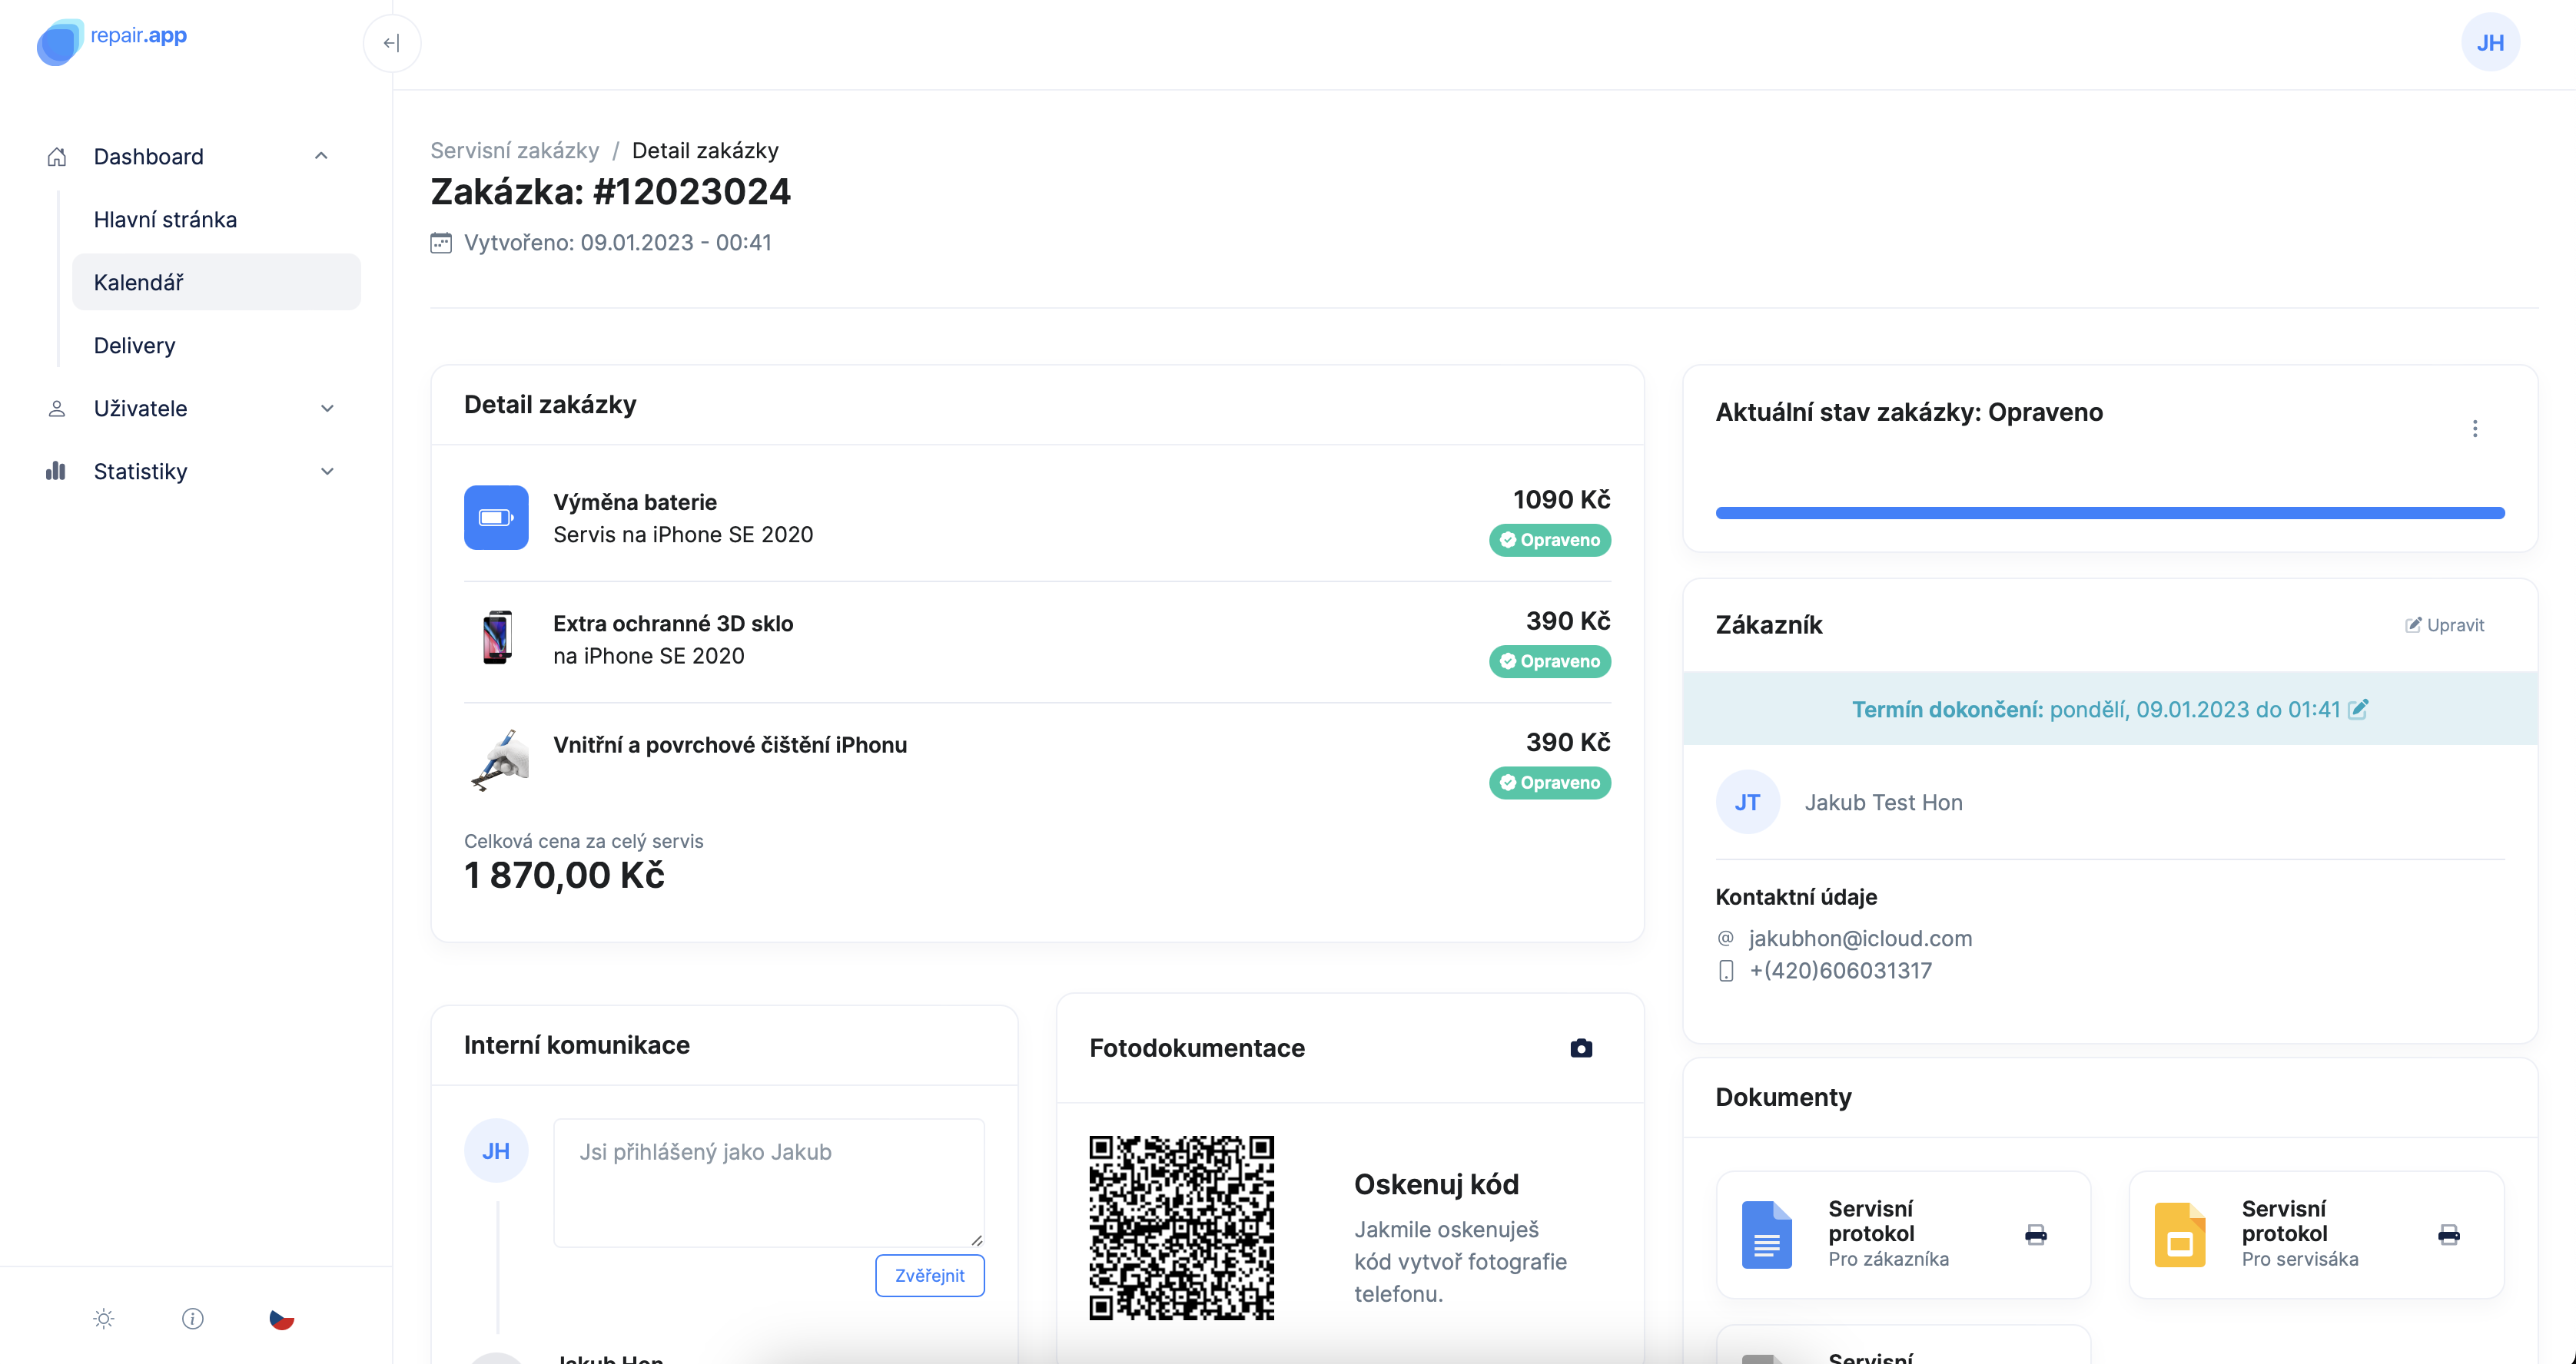The height and width of the screenshot is (1364, 2576).
Task: Change language via the Czech flag icon
Action: click(x=282, y=1318)
